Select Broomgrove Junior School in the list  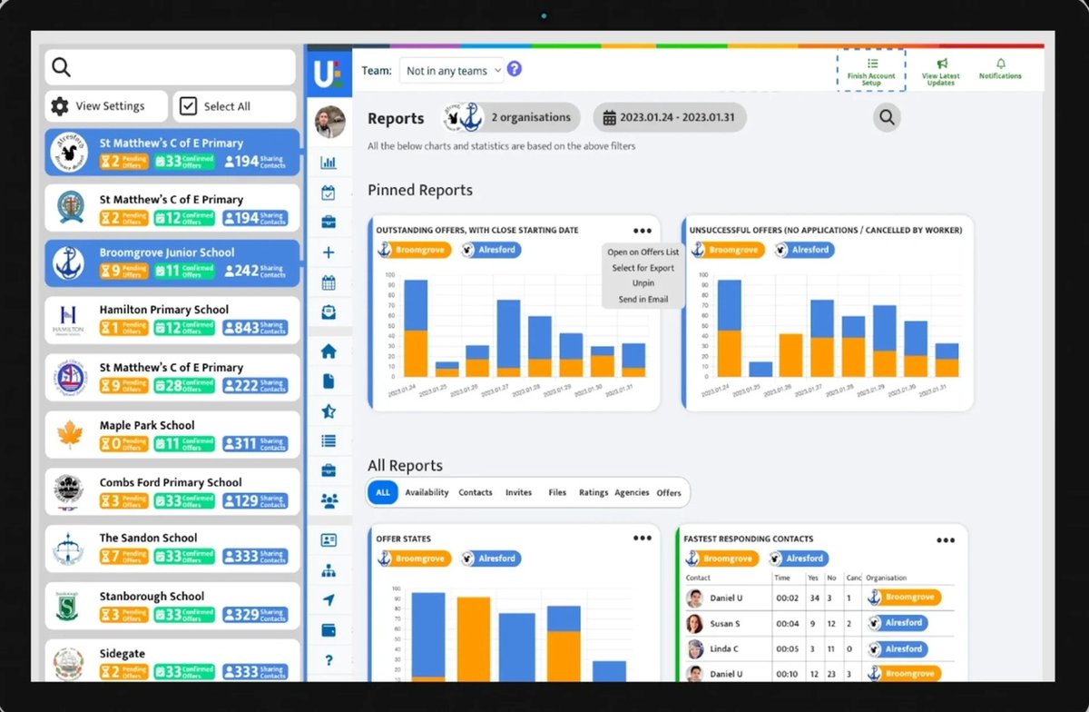[x=172, y=263]
